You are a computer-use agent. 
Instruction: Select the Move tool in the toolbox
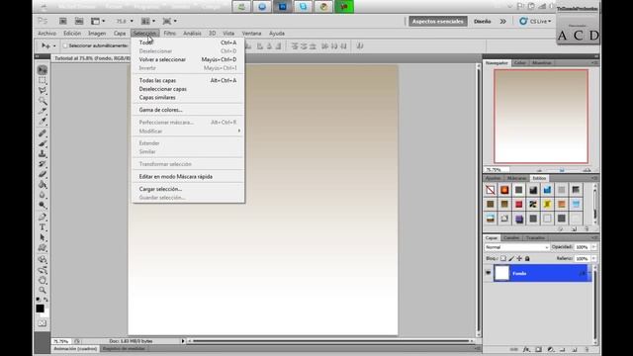[x=43, y=70]
